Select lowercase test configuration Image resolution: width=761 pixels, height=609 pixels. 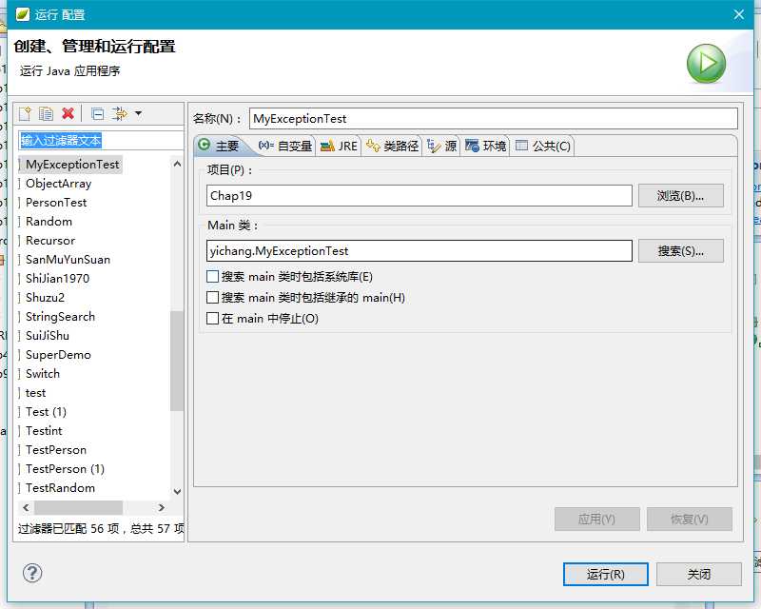35,392
